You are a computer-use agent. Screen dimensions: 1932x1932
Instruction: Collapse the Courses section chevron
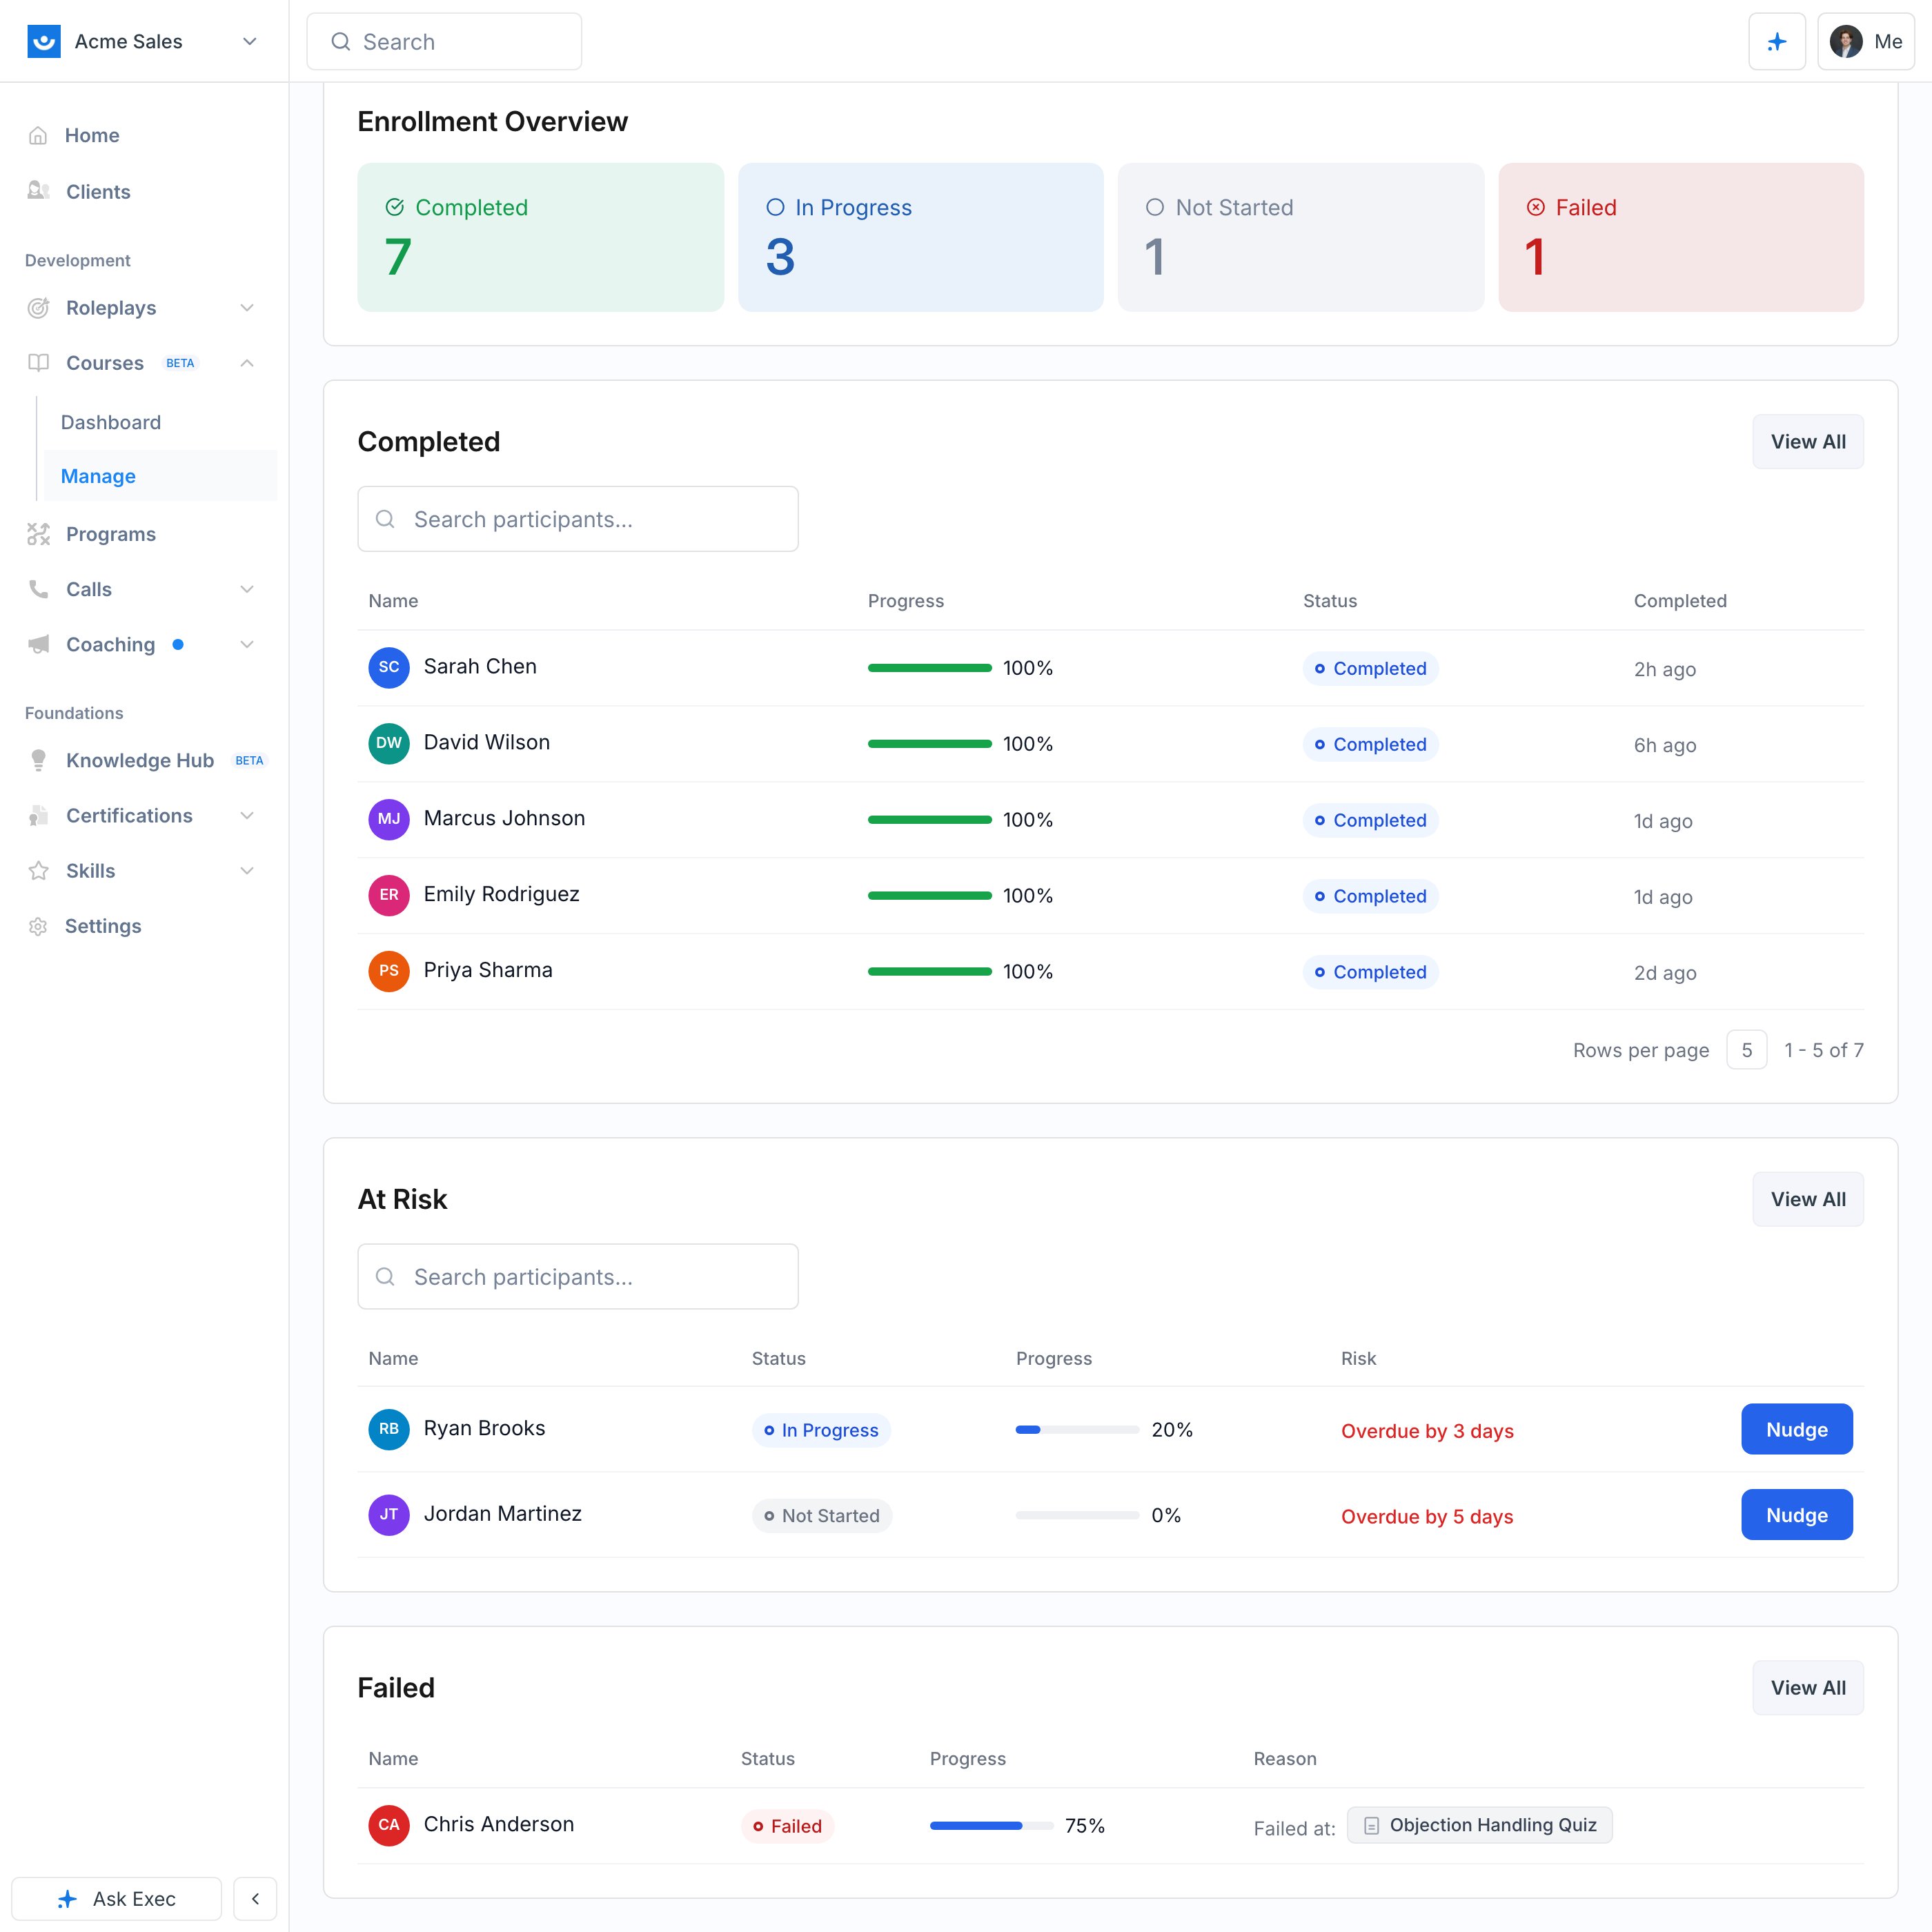point(247,363)
